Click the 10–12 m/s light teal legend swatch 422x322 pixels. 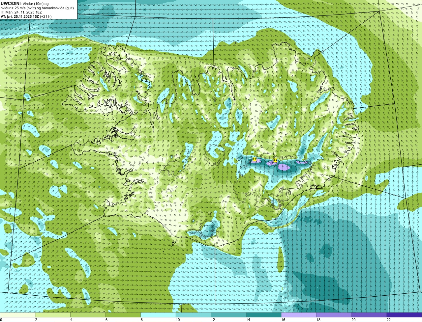point(193,315)
